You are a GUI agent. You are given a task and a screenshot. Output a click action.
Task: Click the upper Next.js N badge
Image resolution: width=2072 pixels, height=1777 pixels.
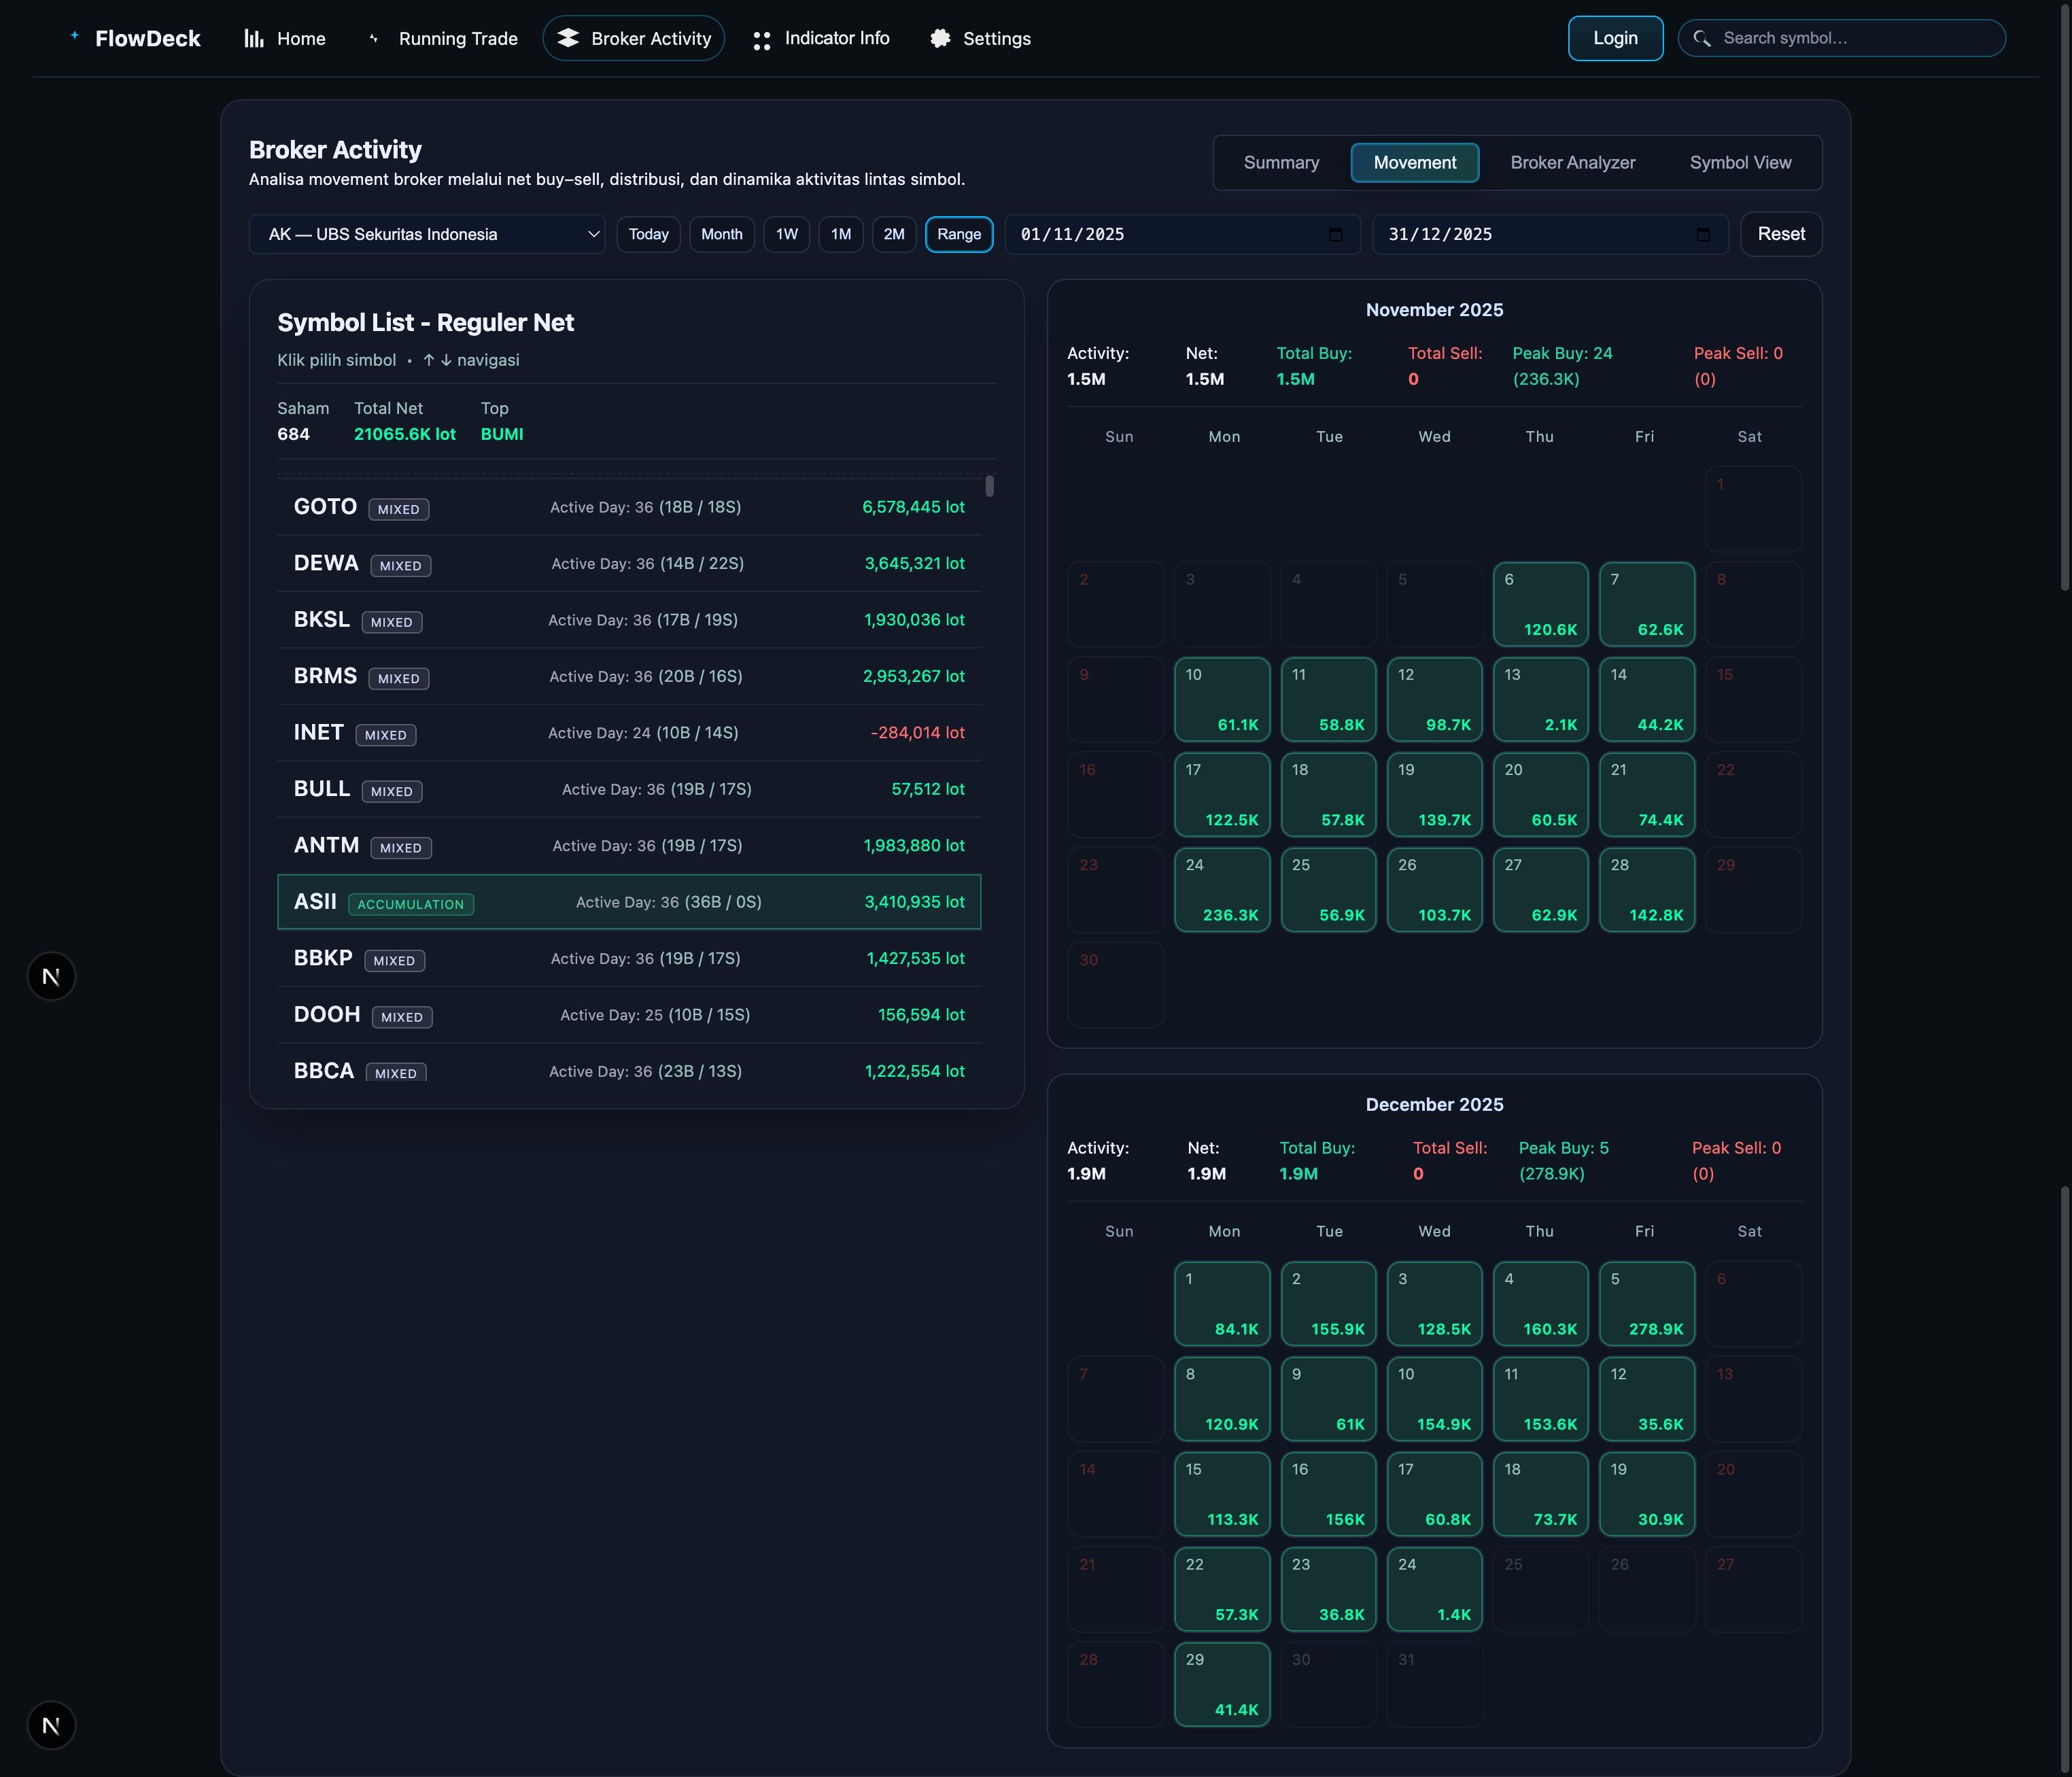click(x=51, y=976)
